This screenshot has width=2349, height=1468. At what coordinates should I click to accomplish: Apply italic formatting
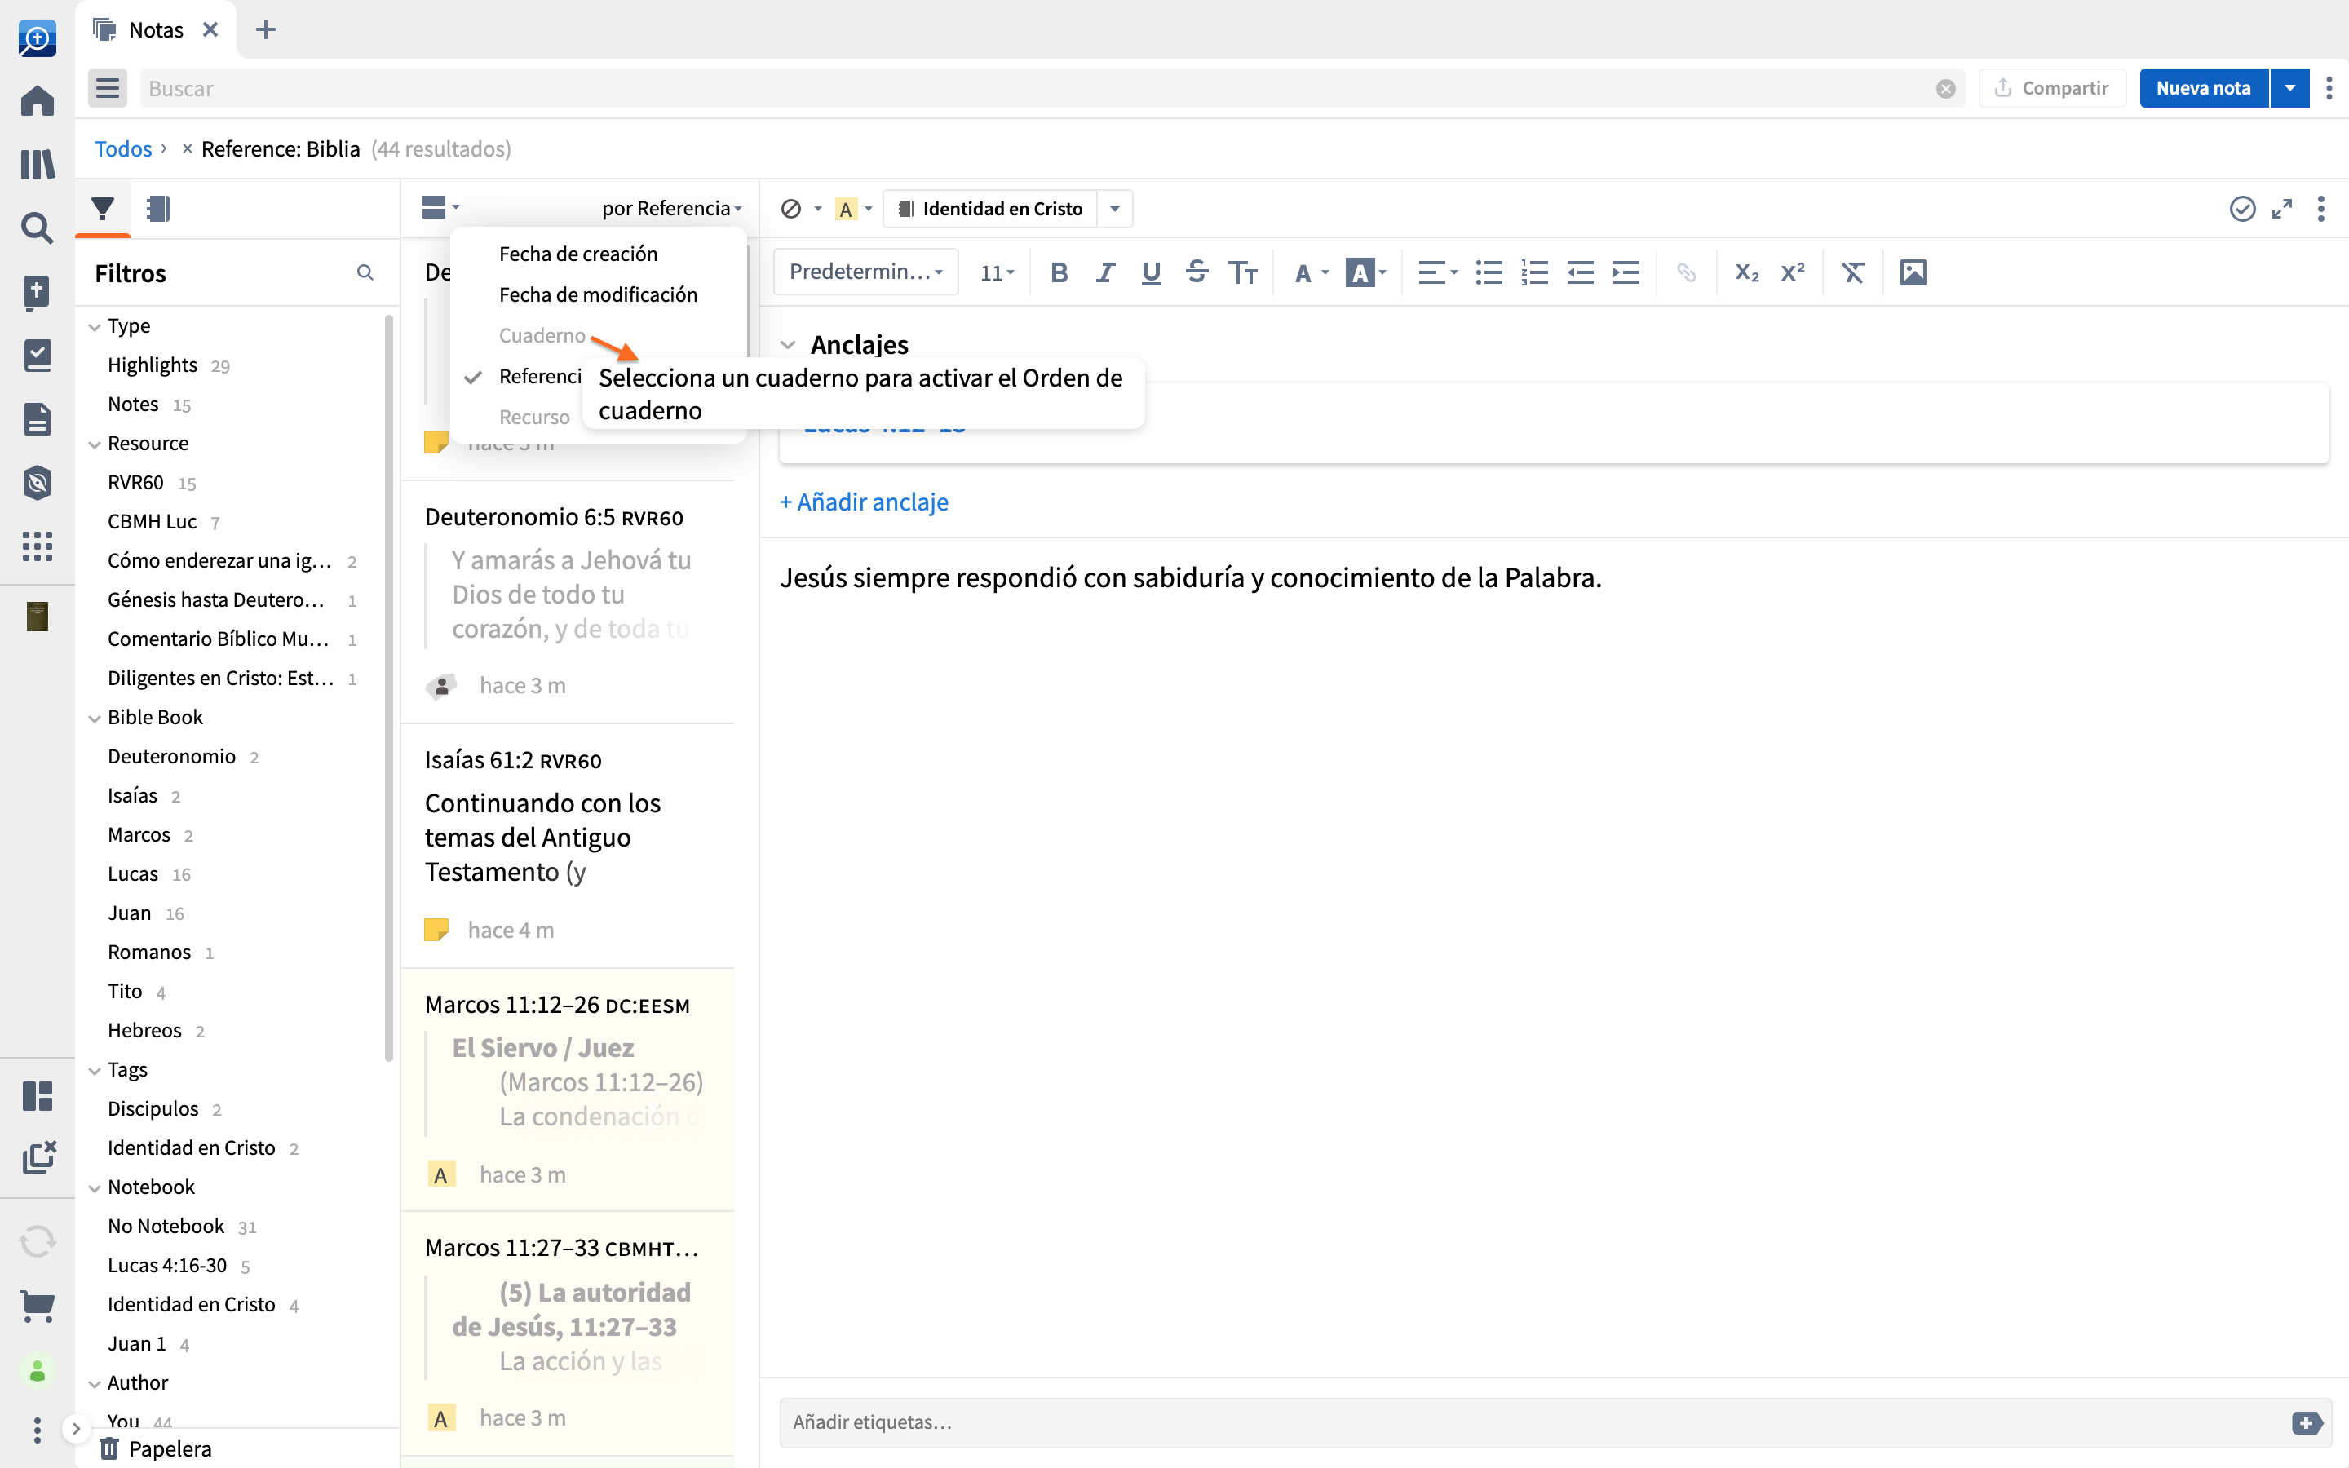click(x=1104, y=273)
